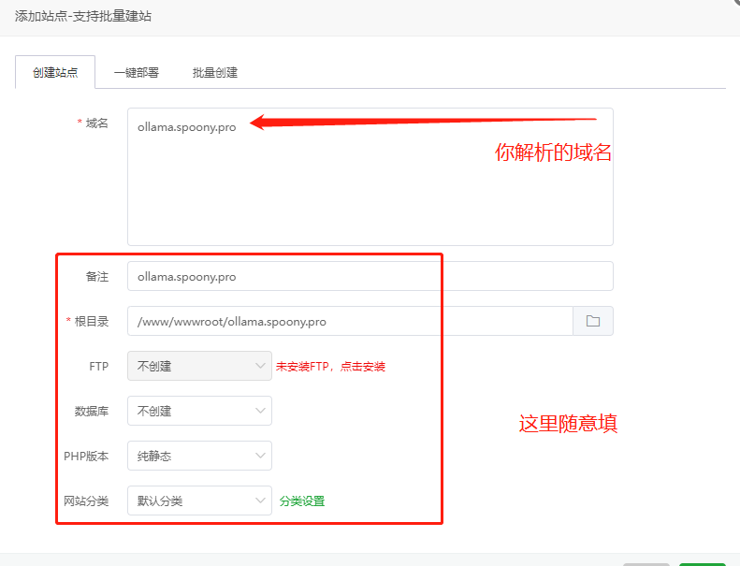Click into the 备注 input field

(x=370, y=276)
